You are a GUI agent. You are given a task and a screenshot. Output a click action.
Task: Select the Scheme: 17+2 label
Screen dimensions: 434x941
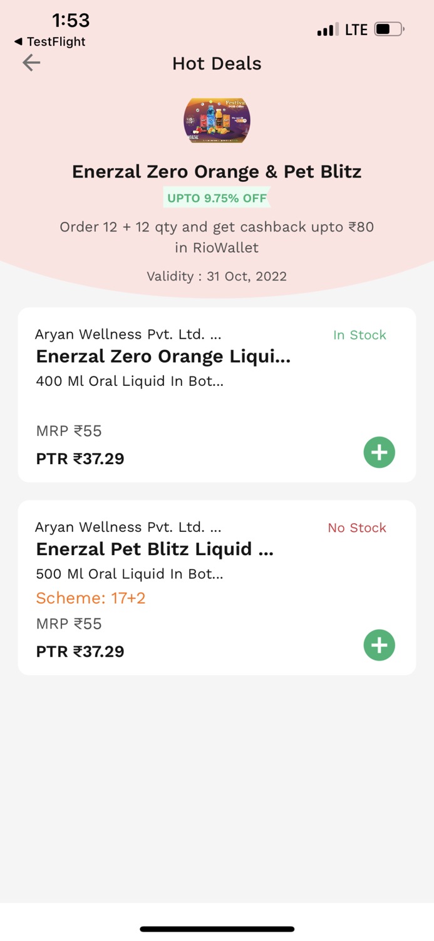click(x=90, y=598)
